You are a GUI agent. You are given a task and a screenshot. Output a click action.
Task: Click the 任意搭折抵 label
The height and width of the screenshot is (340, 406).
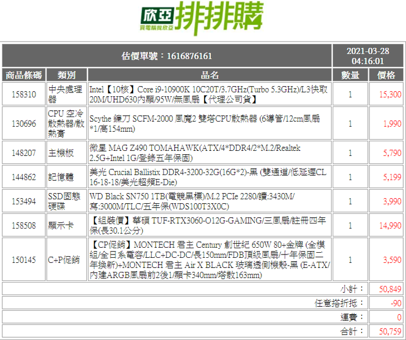(x=339, y=303)
